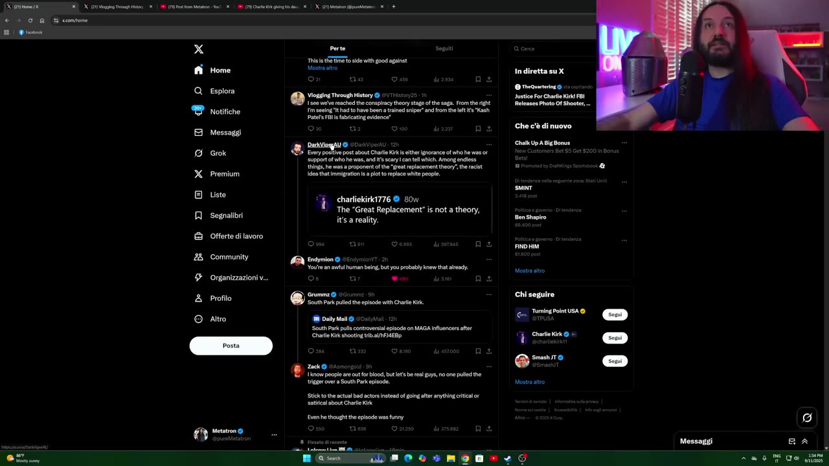829x466 pixels.
Task: Click the Posta button
Action: click(x=231, y=346)
